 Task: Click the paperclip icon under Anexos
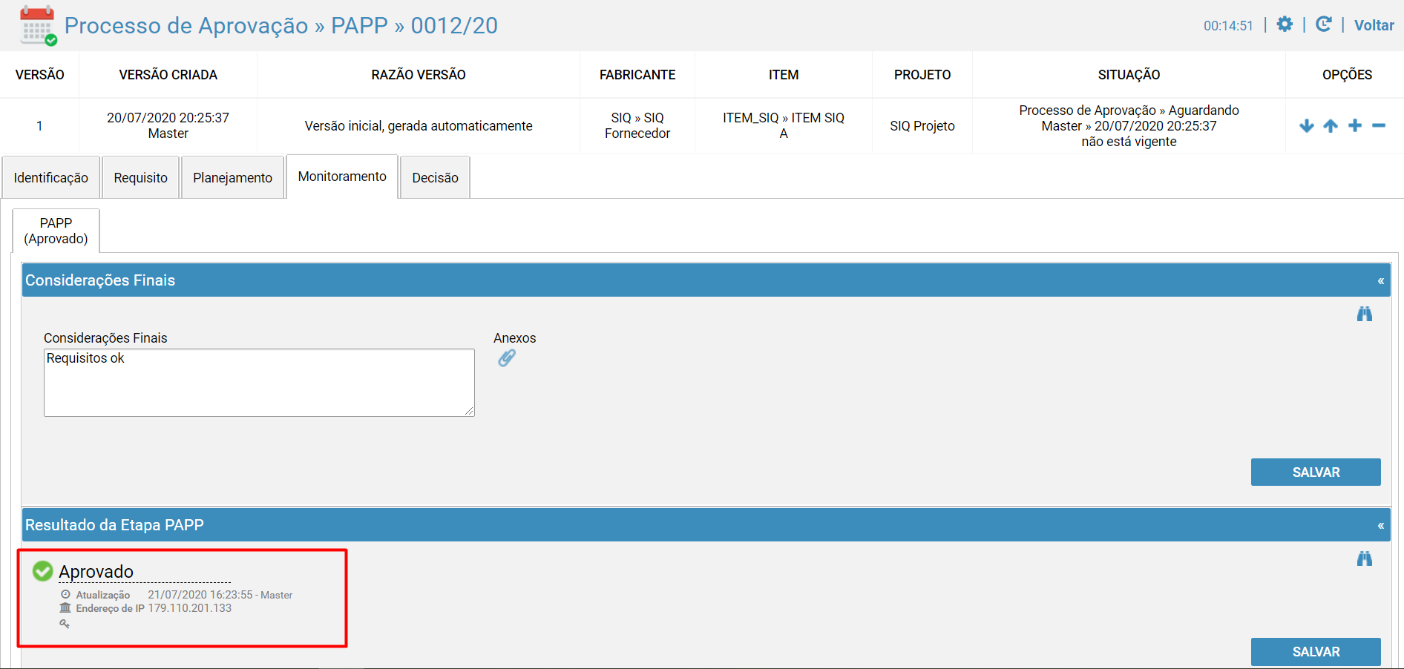pos(507,358)
